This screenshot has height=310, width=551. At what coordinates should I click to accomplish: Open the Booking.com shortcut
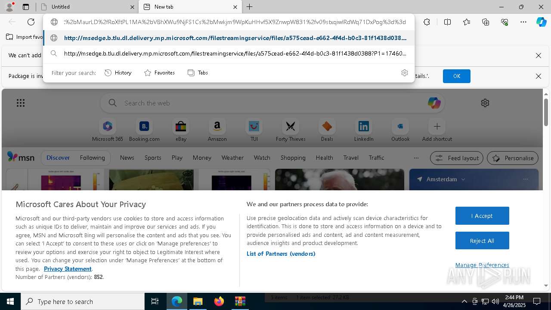pyautogui.click(x=144, y=130)
